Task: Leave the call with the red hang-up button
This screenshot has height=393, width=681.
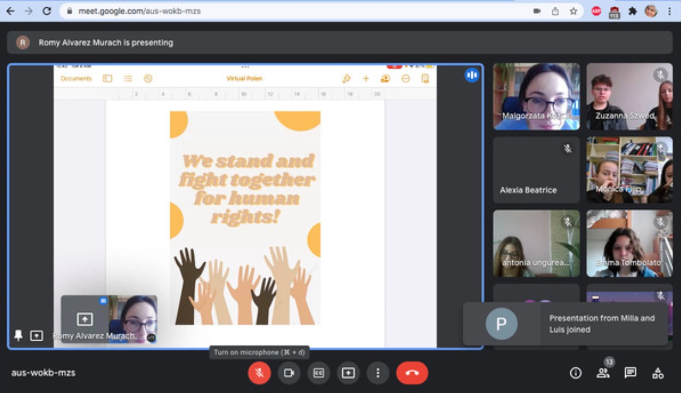Action: [x=412, y=373]
